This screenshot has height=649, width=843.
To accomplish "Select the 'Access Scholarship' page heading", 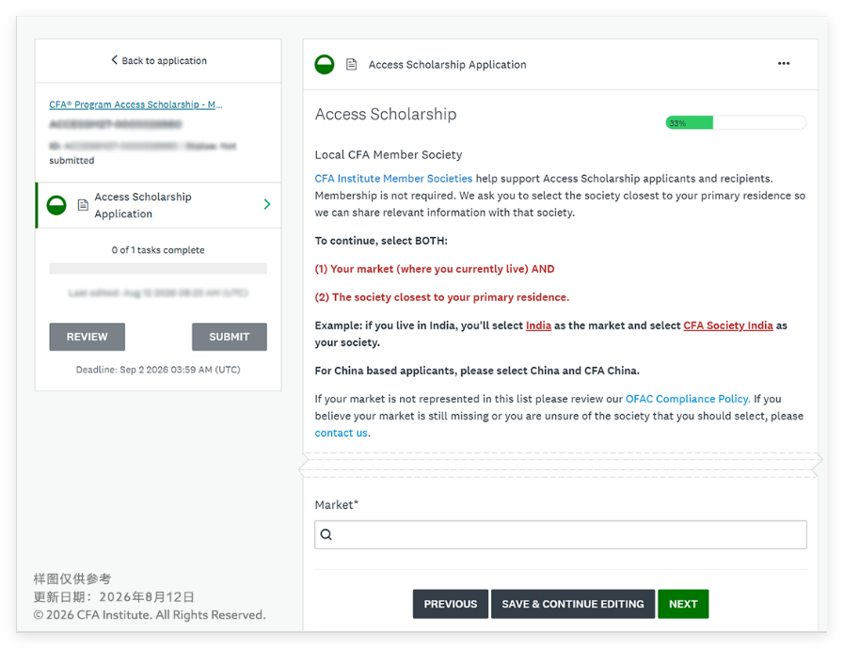I will tap(386, 114).
